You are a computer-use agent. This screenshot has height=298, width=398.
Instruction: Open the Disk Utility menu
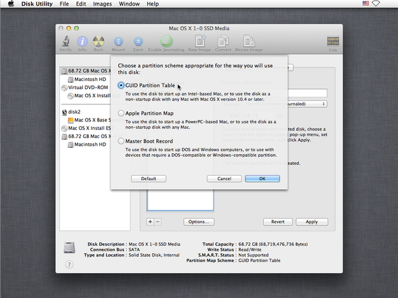pos(37,4)
